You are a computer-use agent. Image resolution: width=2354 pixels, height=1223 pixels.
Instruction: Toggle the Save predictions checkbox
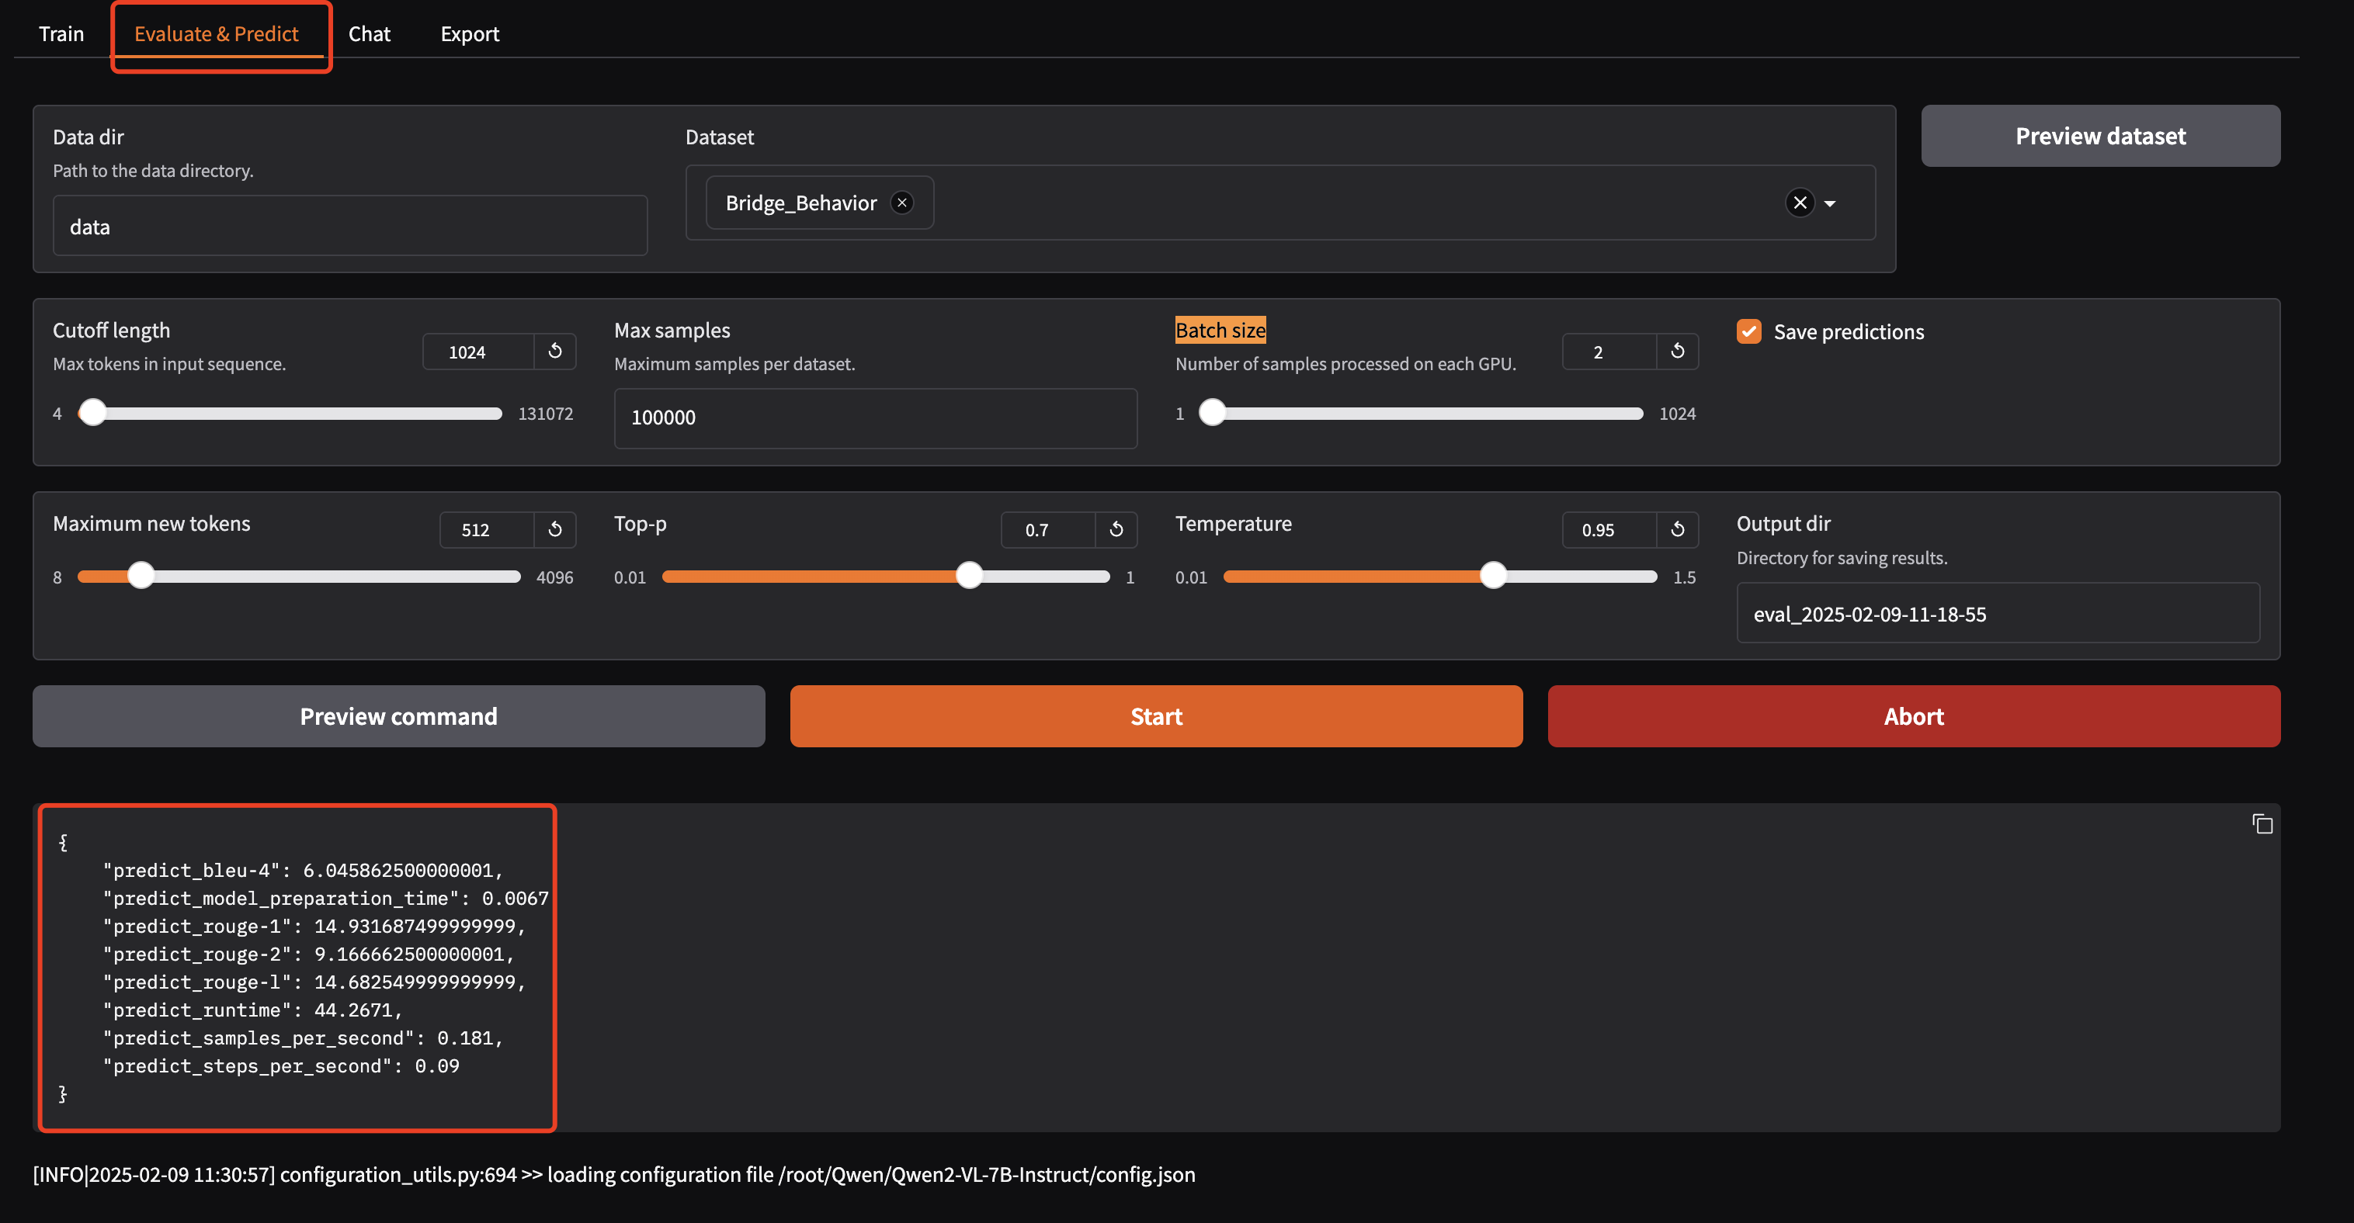(1748, 331)
